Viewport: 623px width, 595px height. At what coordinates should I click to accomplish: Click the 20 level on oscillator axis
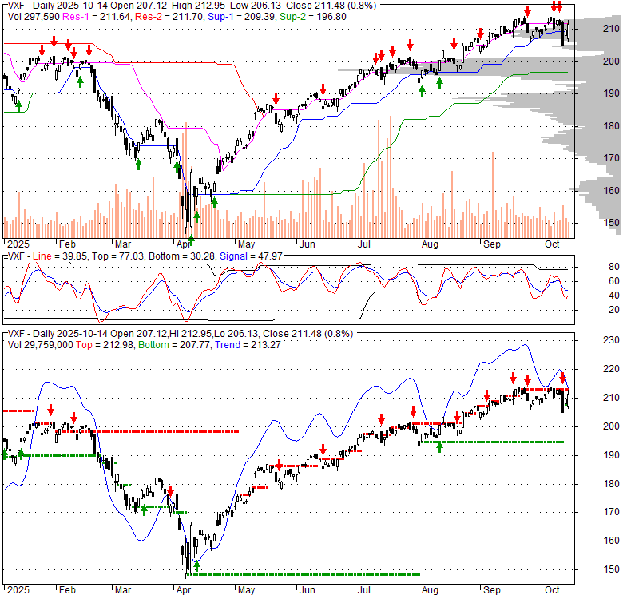point(614,310)
